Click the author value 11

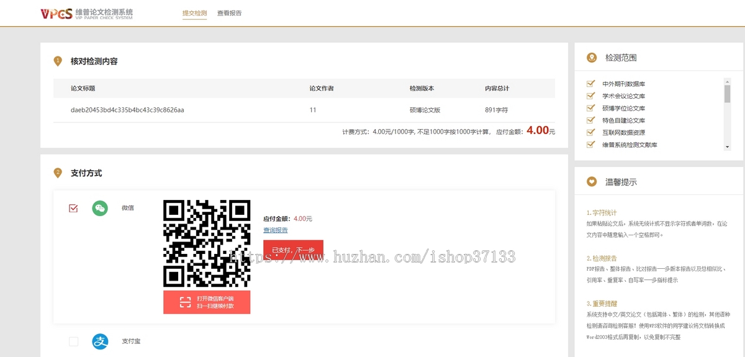pyautogui.click(x=313, y=110)
